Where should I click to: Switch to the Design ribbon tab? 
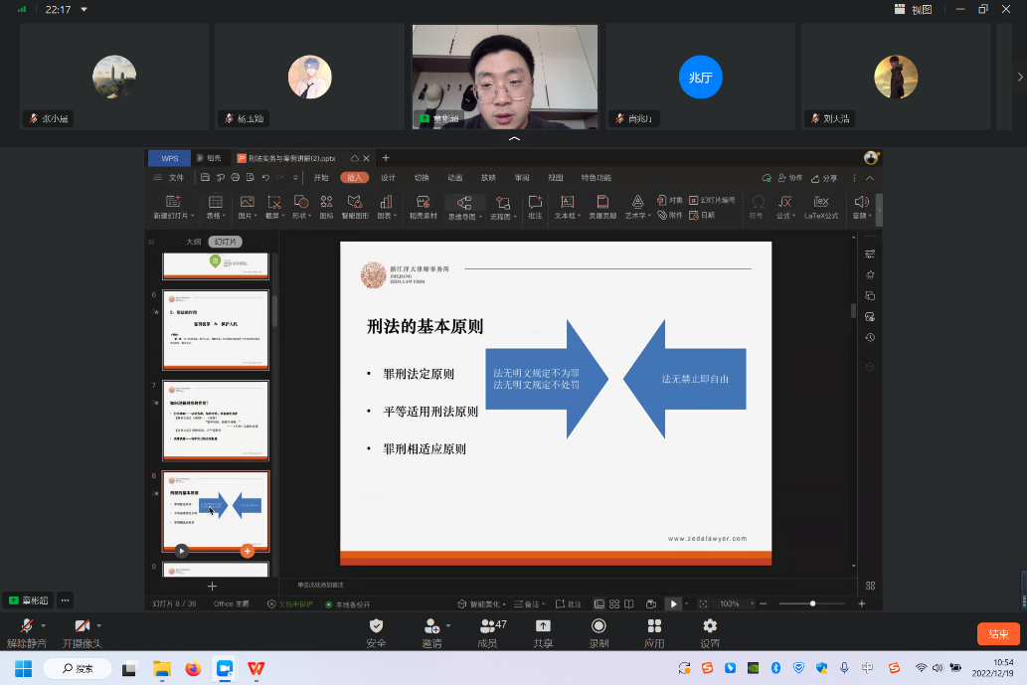pyautogui.click(x=388, y=178)
